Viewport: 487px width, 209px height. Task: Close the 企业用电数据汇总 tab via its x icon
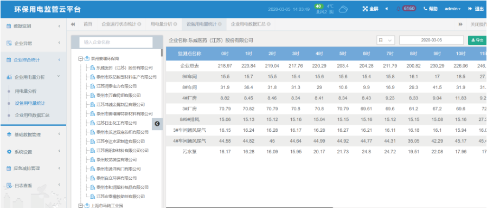click(268, 24)
